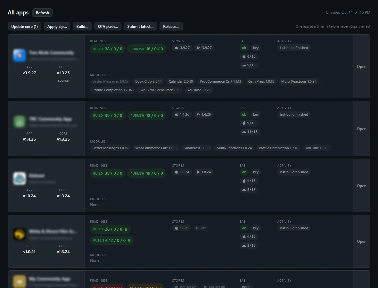Image resolution: width=378 pixels, height=288 pixels.
Task: Click Play store 1.4.26 badge
Action: 204,114
